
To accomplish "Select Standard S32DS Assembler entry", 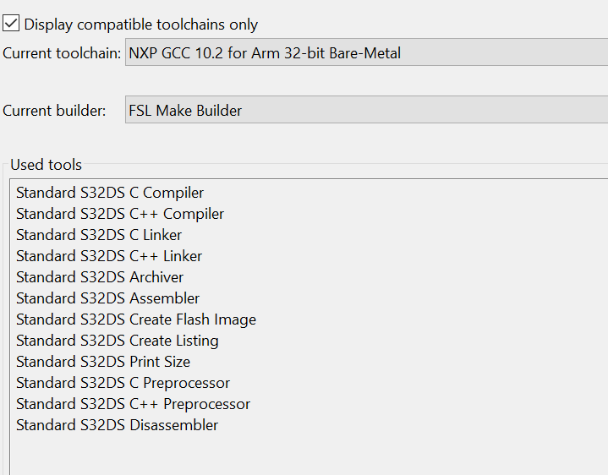I will pyautogui.click(x=108, y=298).
